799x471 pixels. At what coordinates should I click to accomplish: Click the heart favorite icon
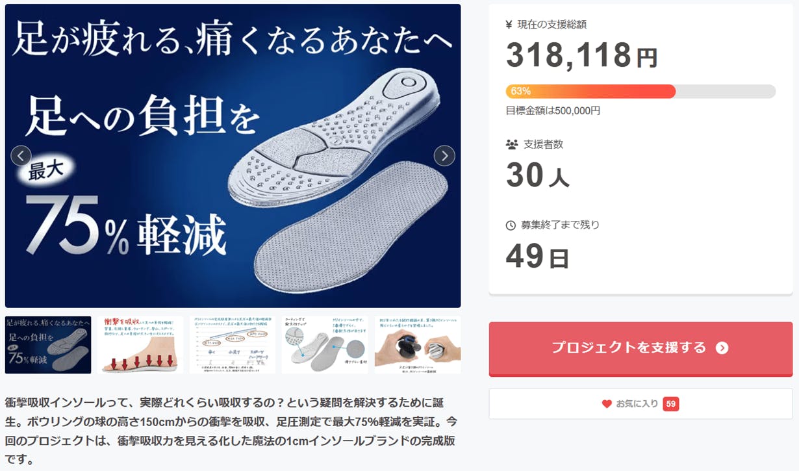tap(607, 404)
